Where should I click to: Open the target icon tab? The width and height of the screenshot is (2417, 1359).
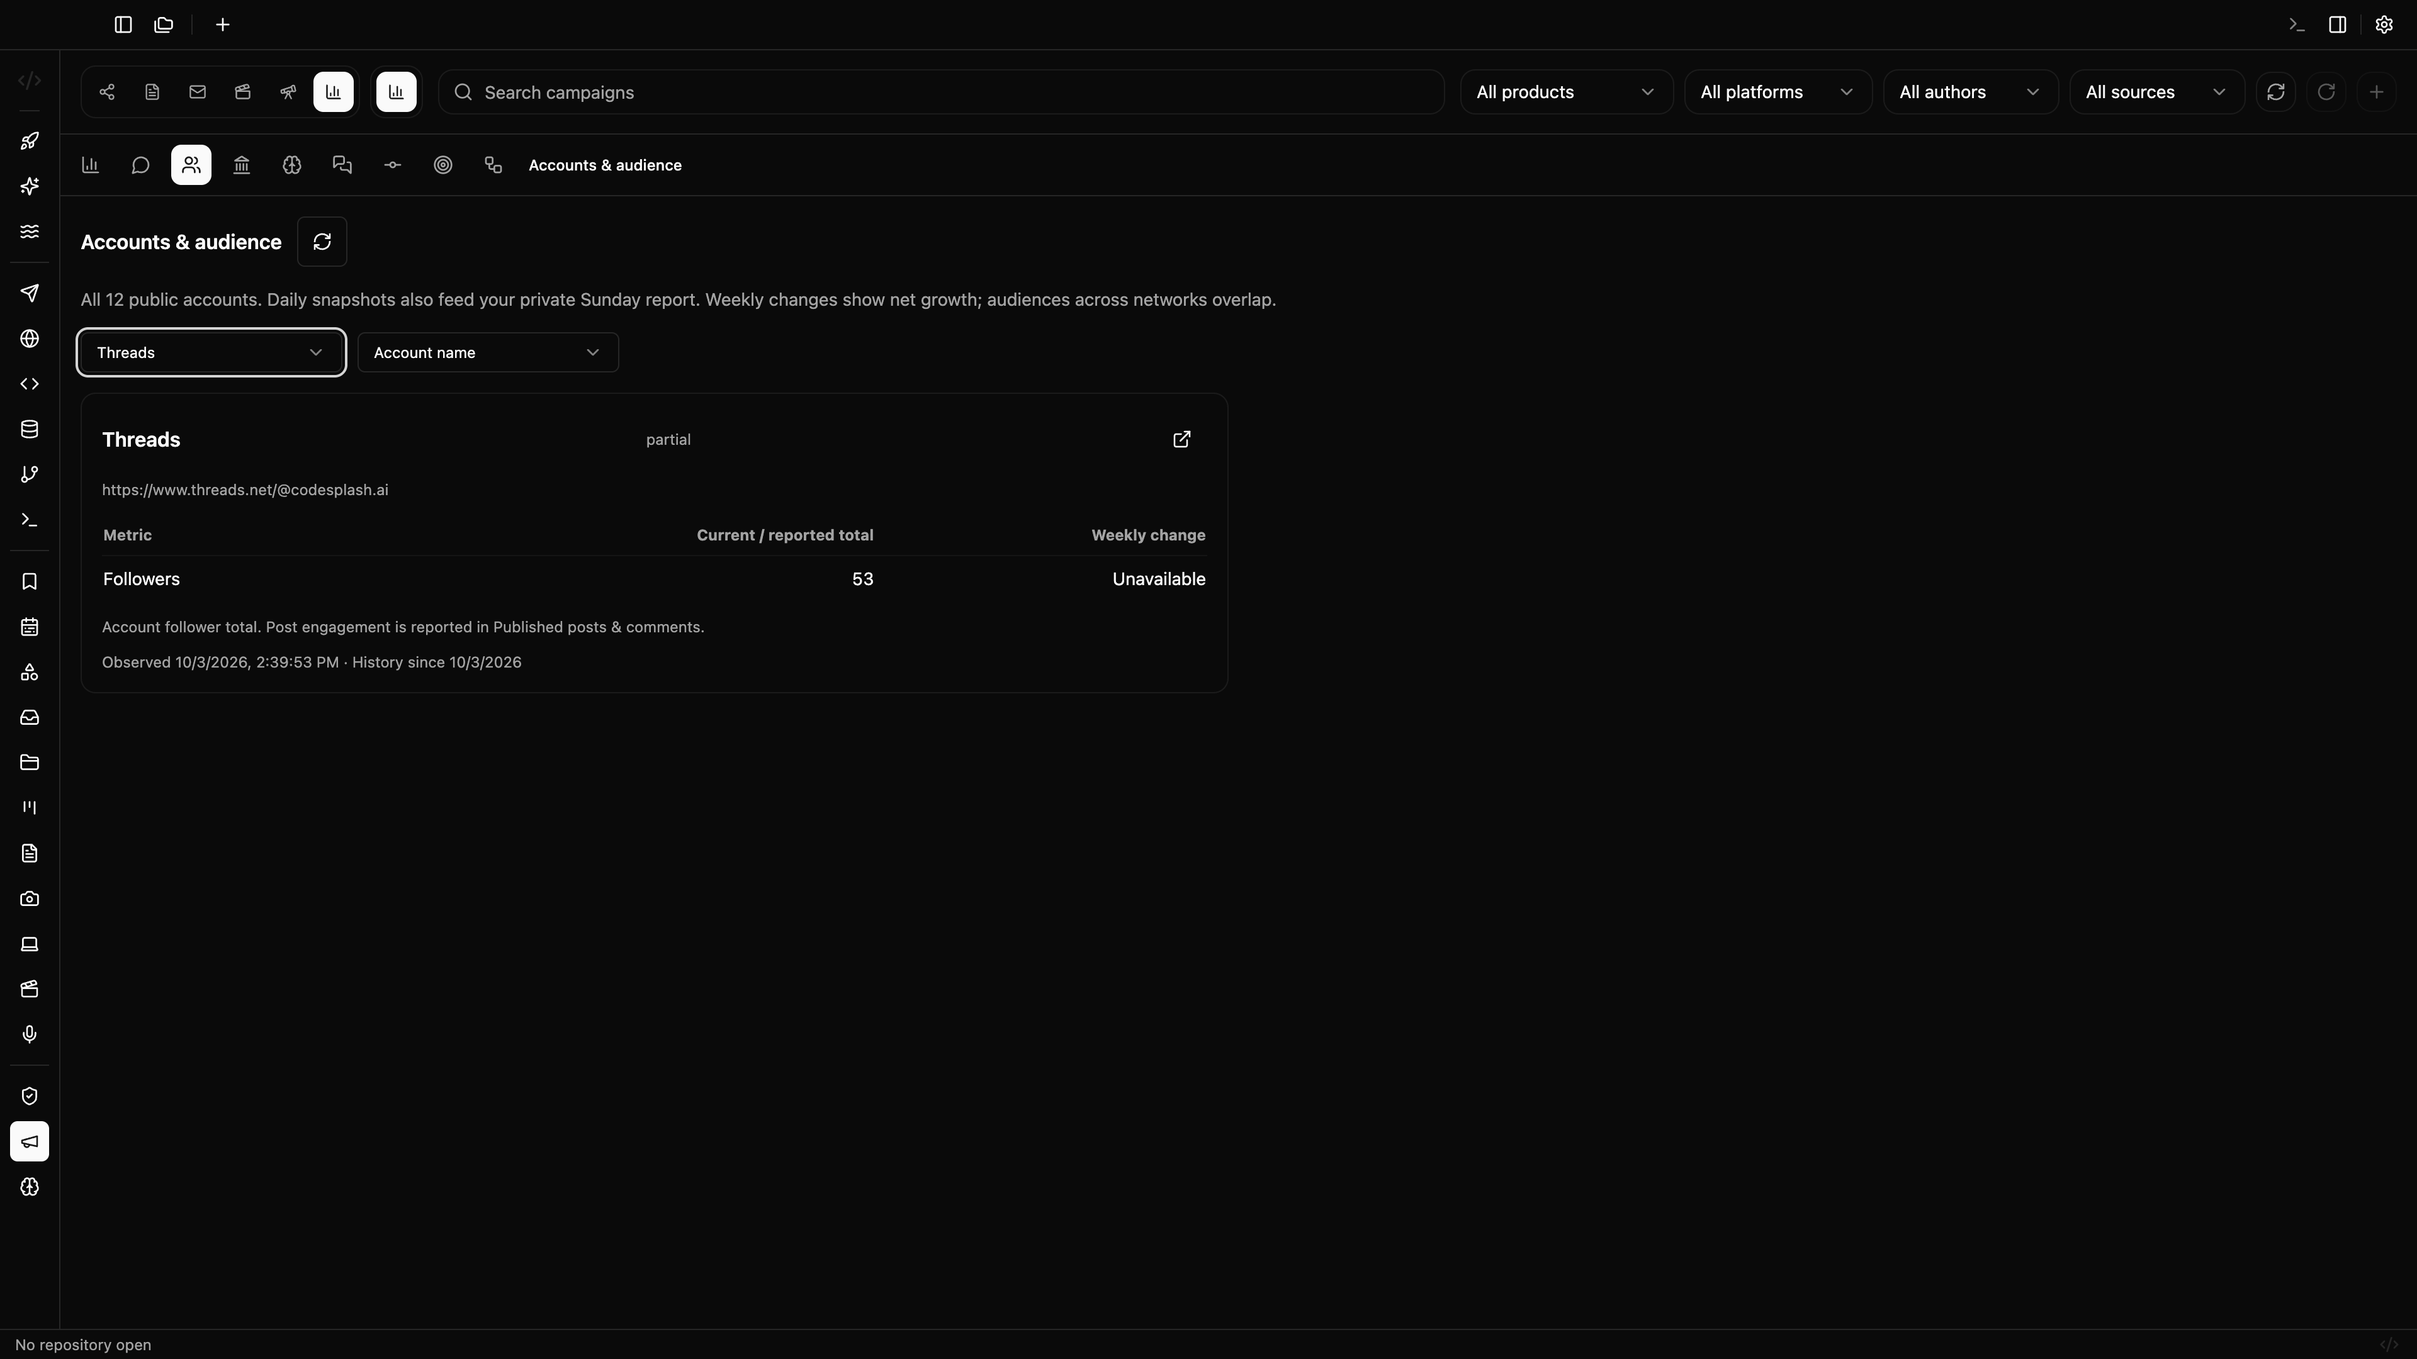coord(443,165)
